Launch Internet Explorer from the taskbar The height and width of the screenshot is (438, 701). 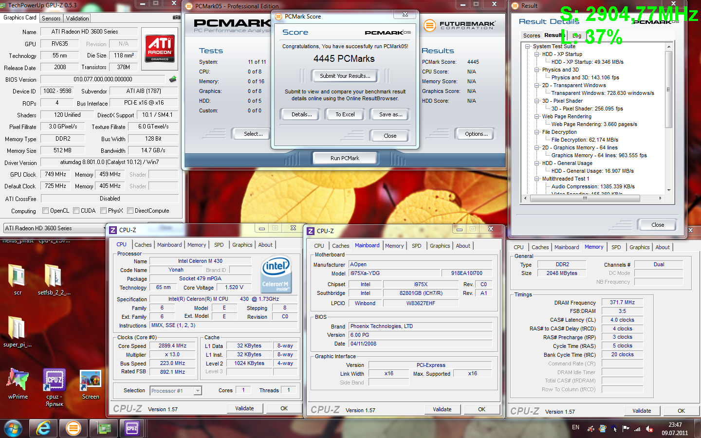43,429
